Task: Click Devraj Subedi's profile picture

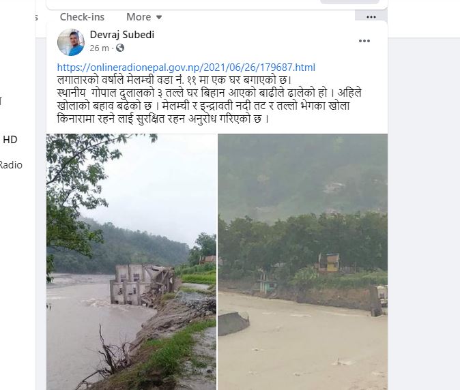Action: click(x=71, y=42)
